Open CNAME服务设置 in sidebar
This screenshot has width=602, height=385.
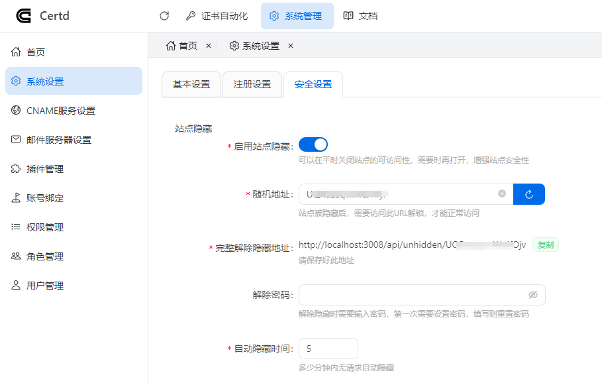[60, 111]
